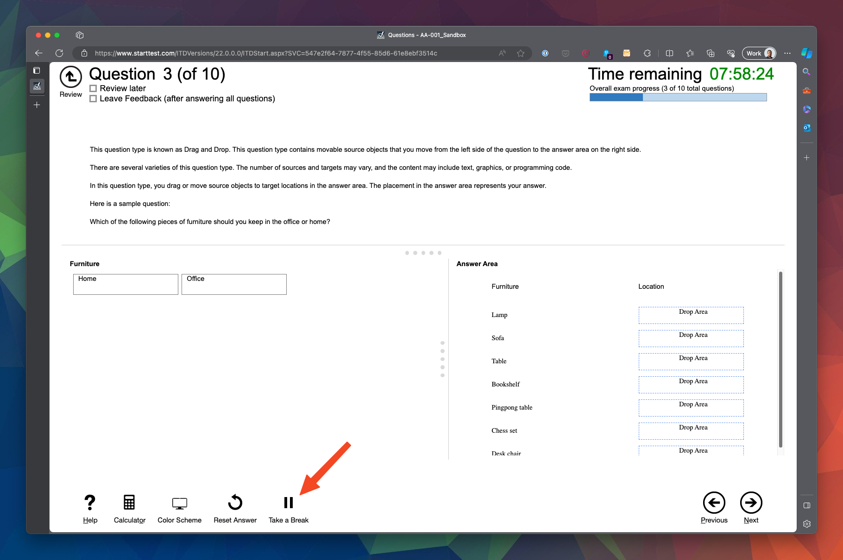Image resolution: width=843 pixels, height=560 pixels.
Task: Open Copilot from the browser toolbar
Action: click(x=806, y=53)
